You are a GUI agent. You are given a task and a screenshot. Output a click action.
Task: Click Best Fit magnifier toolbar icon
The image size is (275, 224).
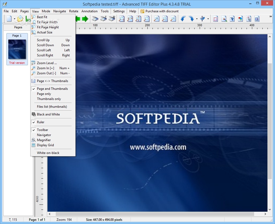tap(122, 18)
